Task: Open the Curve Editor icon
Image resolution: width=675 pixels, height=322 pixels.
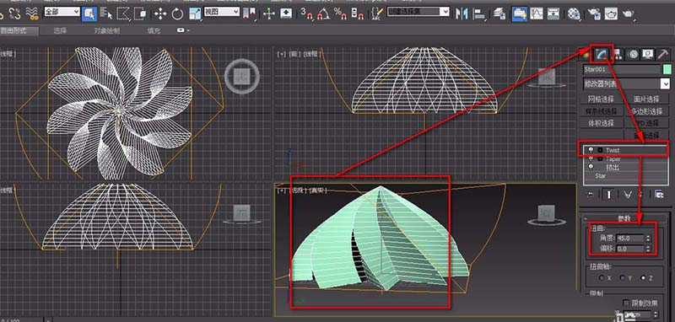Action: [537, 13]
